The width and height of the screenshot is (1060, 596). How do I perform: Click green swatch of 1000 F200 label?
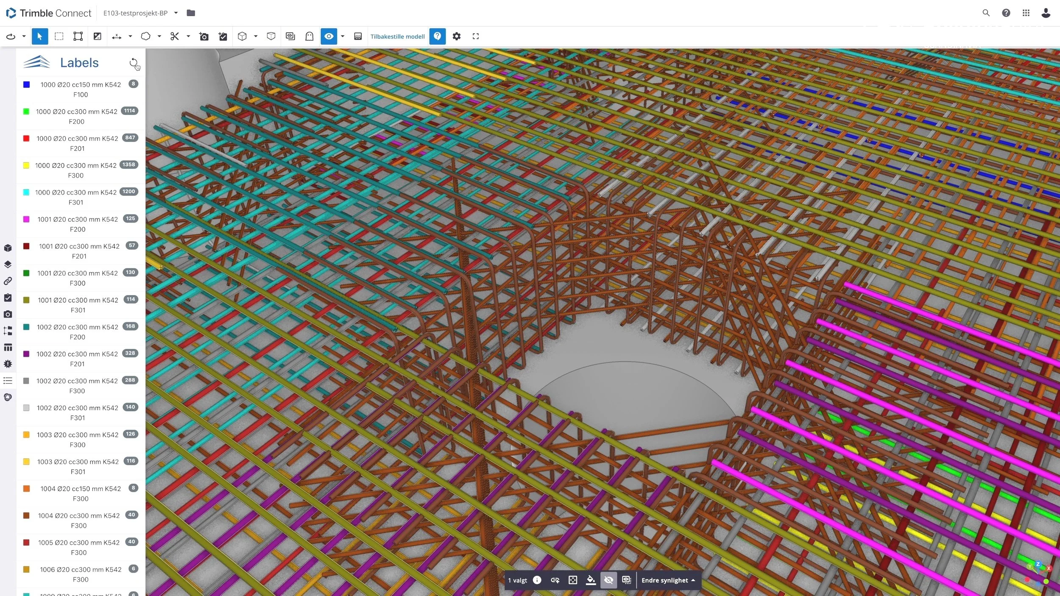(x=26, y=111)
